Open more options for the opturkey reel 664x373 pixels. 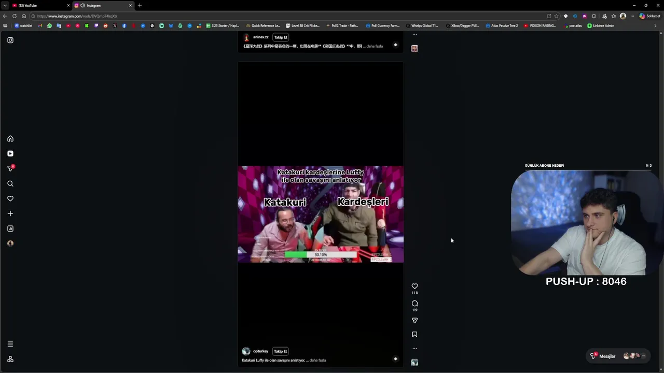coord(414,348)
